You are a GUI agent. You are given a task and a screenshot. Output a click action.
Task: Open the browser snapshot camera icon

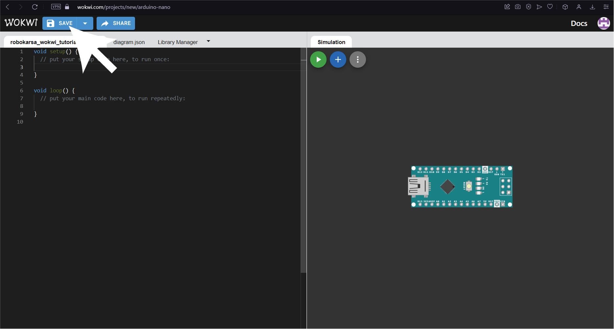tap(518, 7)
